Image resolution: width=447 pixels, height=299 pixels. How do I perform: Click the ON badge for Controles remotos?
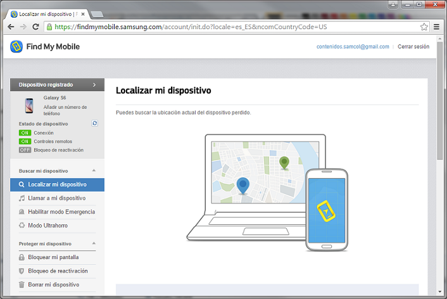coord(25,141)
